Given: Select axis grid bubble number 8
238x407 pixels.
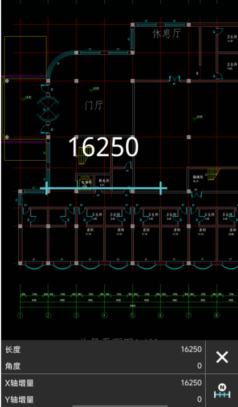Looking at the screenshot, I should pyautogui.click(x=216, y=315).
